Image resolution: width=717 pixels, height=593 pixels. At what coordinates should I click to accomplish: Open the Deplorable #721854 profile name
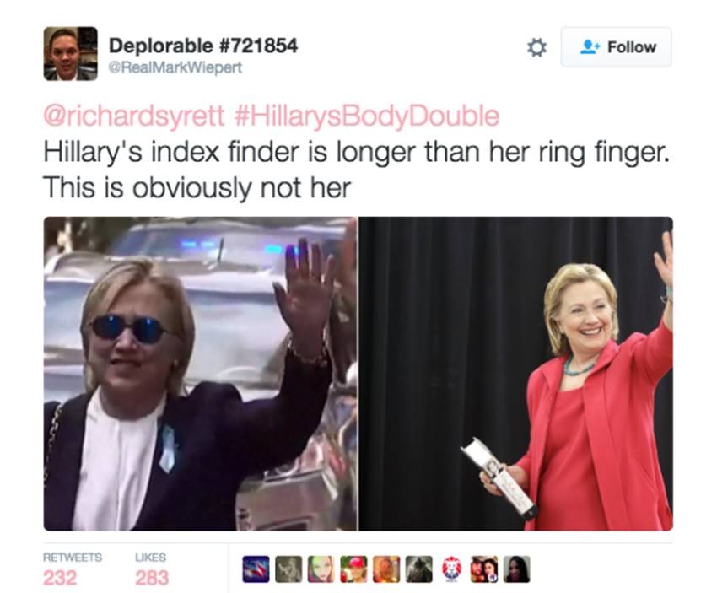[203, 46]
